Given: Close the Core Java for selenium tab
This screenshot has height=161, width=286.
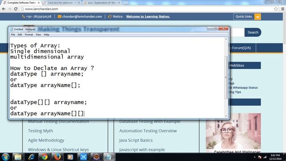Looking at the screenshot, I should click(79, 3).
